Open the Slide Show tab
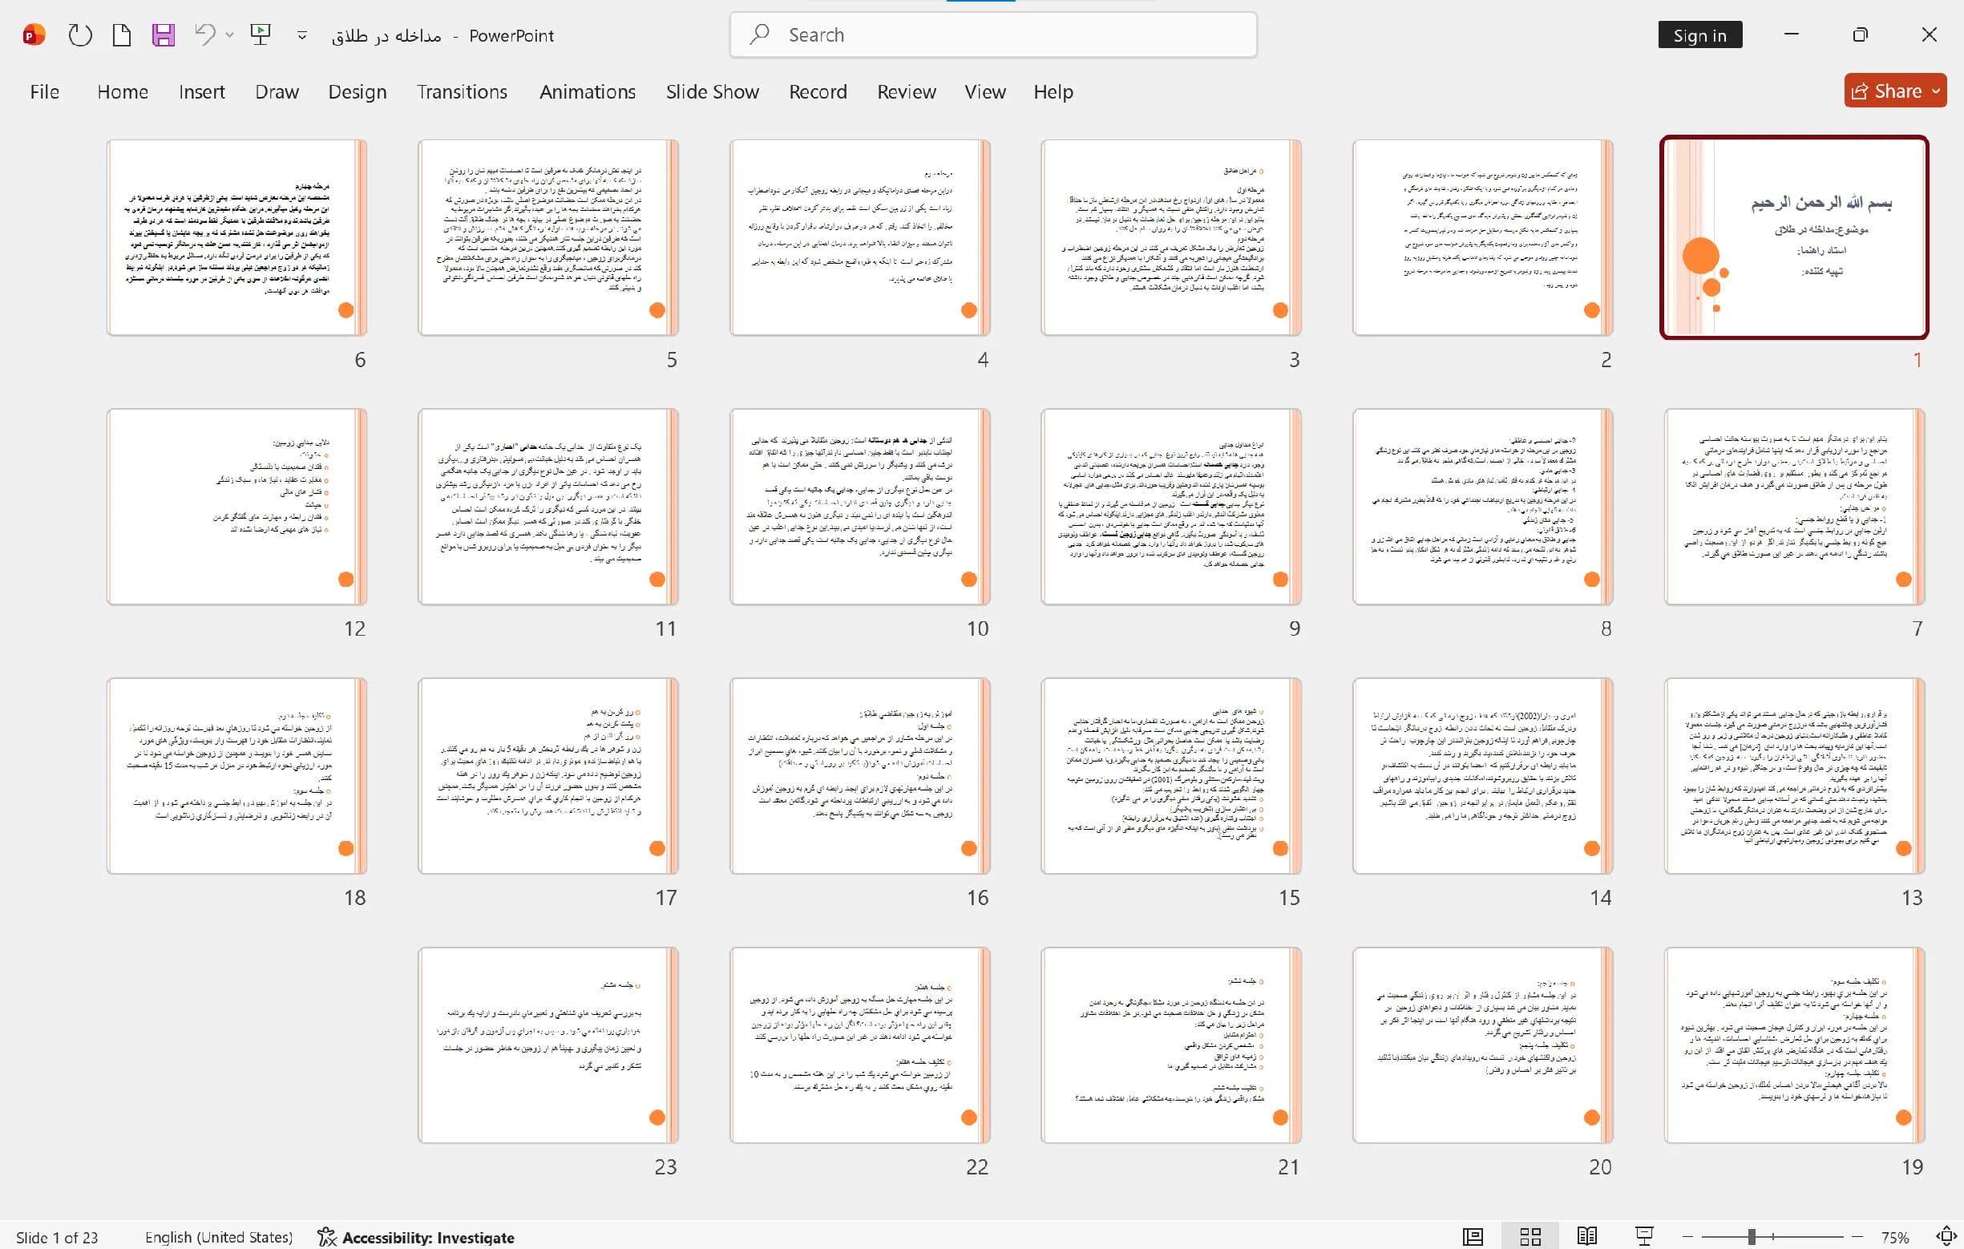 pyautogui.click(x=712, y=91)
